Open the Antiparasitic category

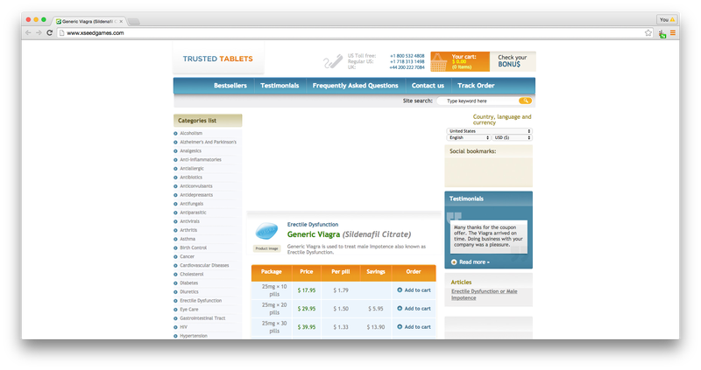[193, 213]
